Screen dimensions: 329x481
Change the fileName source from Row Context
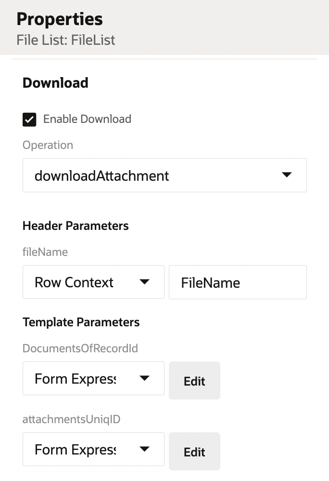[x=93, y=282]
